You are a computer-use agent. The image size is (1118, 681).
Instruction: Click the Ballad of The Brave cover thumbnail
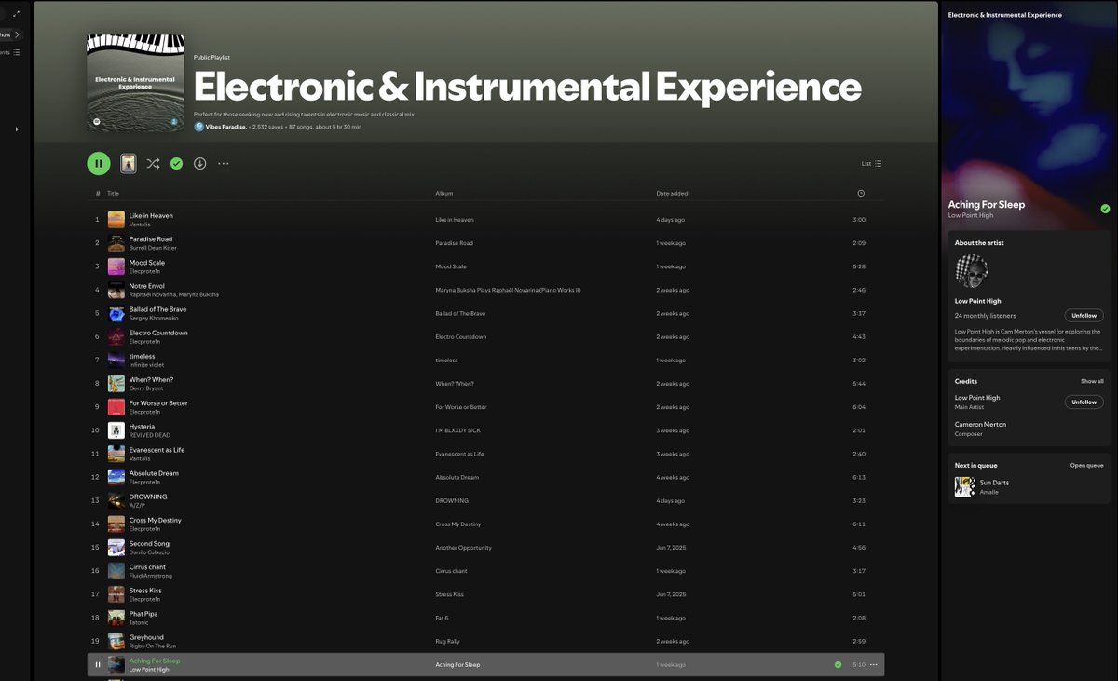click(116, 314)
